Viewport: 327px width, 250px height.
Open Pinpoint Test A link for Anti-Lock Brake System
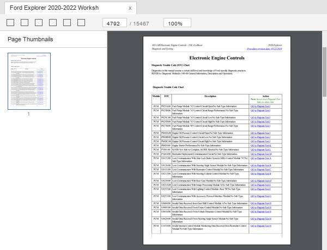261,158
